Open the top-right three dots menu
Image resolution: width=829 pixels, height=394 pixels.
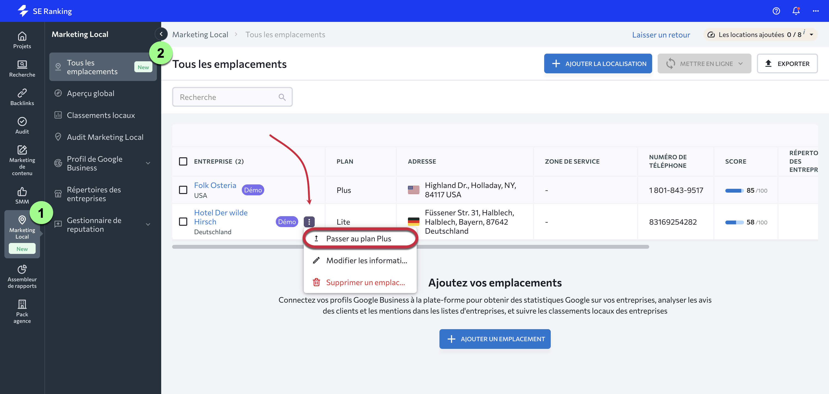click(x=816, y=11)
